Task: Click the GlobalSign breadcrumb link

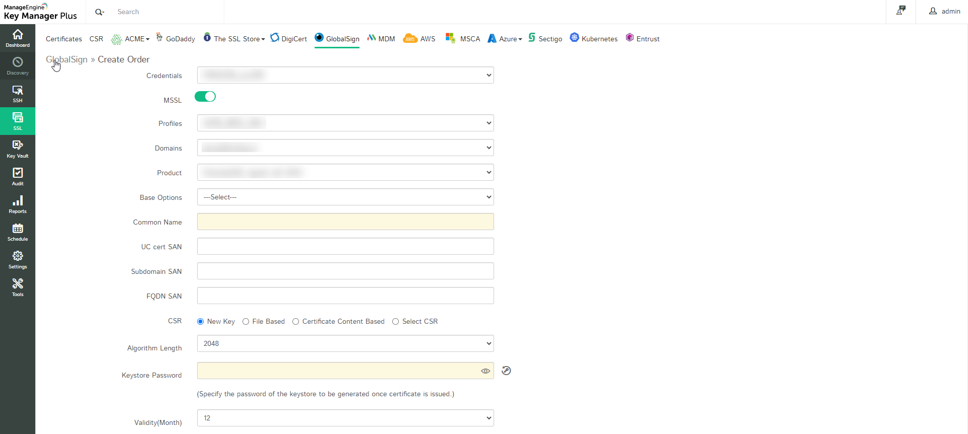Action: point(67,59)
